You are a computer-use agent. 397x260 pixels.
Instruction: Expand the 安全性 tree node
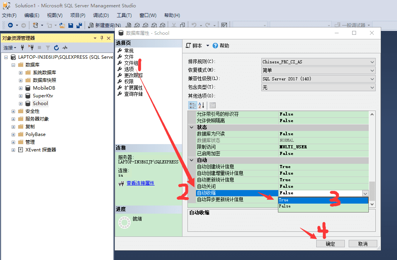pos(14,112)
